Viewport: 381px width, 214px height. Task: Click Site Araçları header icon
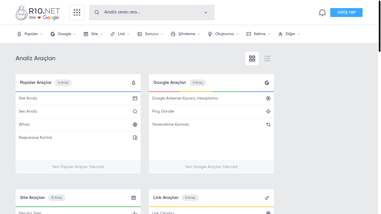click(x=134, y=198)
